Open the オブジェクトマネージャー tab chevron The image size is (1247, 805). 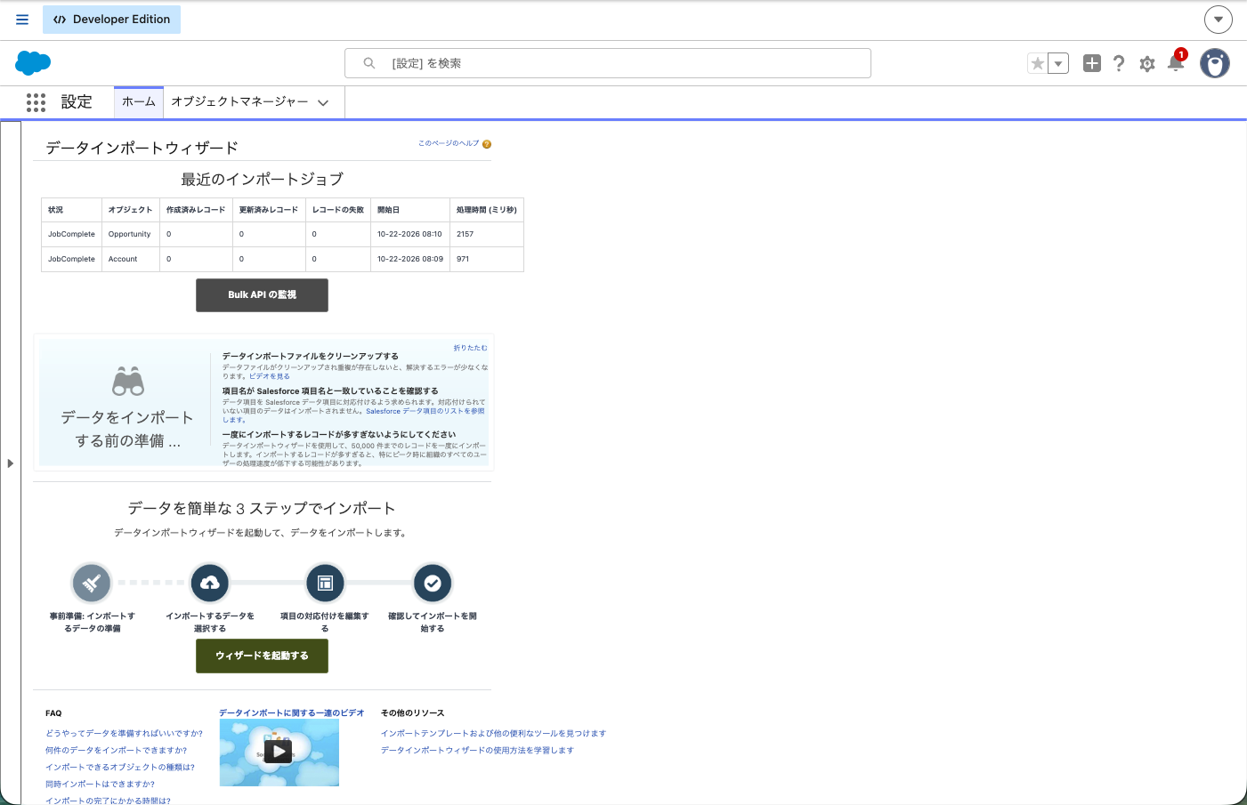(323, 102)
